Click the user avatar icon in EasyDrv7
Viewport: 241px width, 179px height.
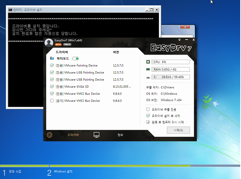[x=49, y=42]
